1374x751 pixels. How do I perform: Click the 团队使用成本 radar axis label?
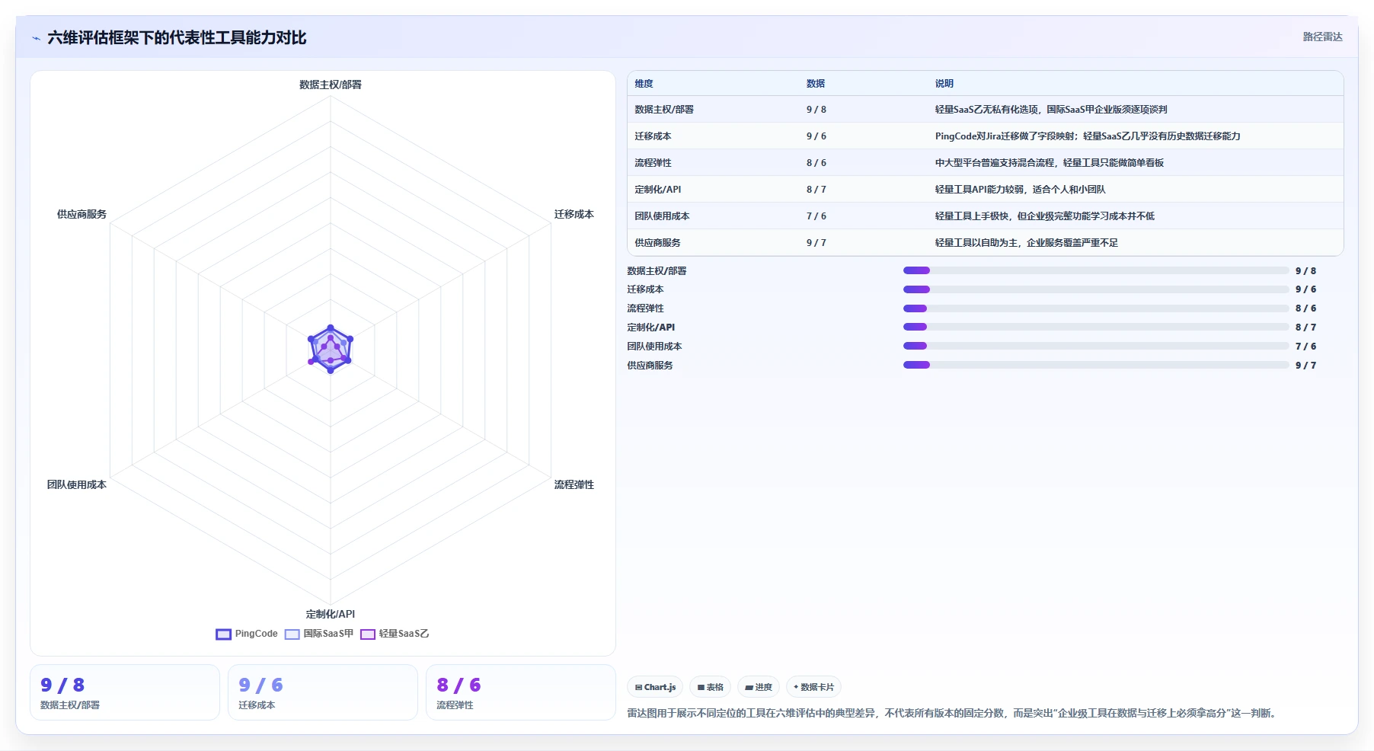[x=77, y=484]
